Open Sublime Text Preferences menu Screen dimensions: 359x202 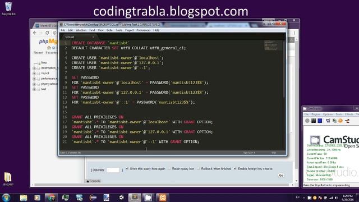tap(144, 30)
